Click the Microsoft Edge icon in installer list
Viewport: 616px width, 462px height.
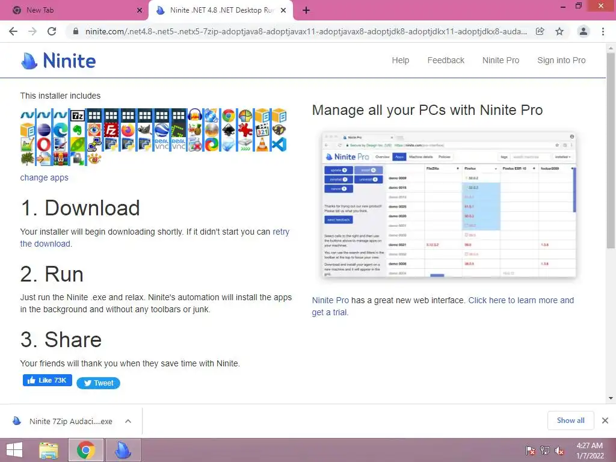(61, 130)
